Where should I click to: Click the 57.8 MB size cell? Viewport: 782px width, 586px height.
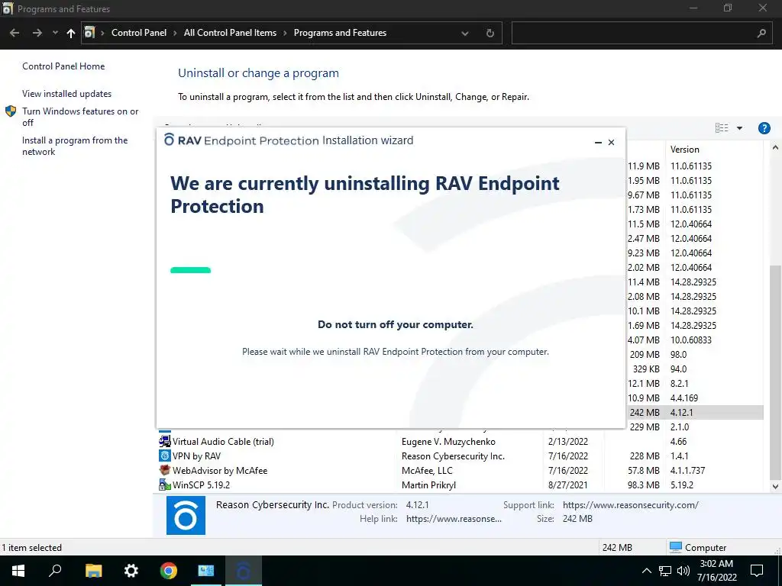[x=643, y=470]
